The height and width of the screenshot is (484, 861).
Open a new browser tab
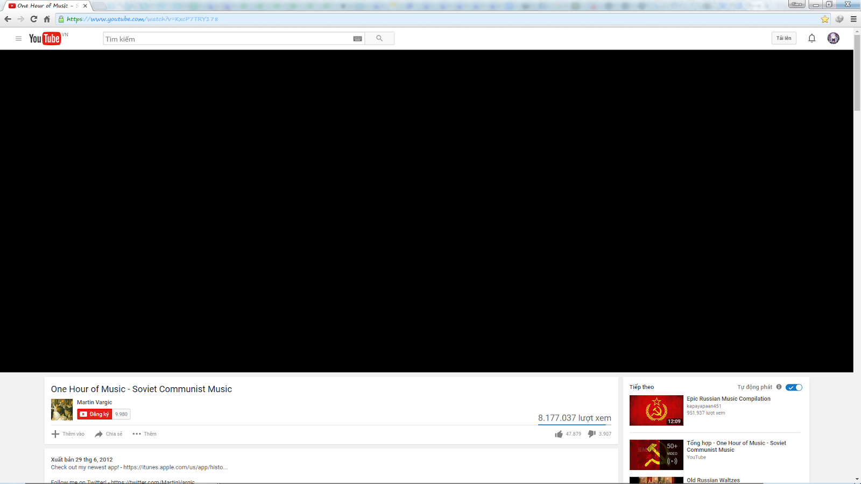pos(100,6)
